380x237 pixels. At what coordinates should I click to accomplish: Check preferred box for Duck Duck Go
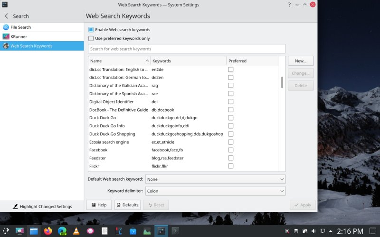coord(231,118)
